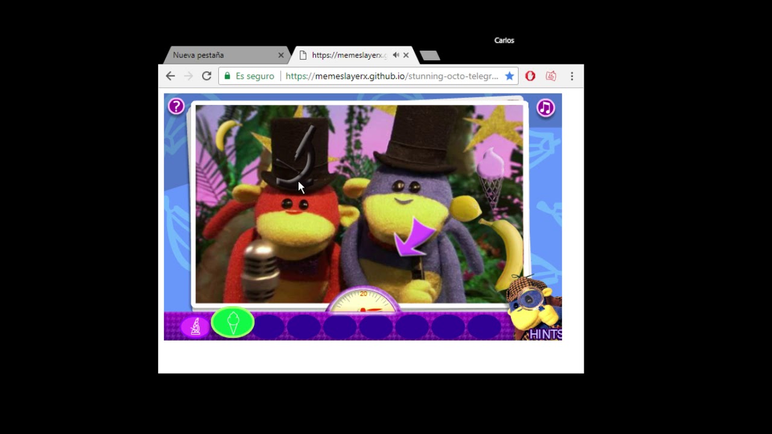Screen dimensions: 772x434
Task: Open the game help question mark icon
Action: click(x=176, y=107)
